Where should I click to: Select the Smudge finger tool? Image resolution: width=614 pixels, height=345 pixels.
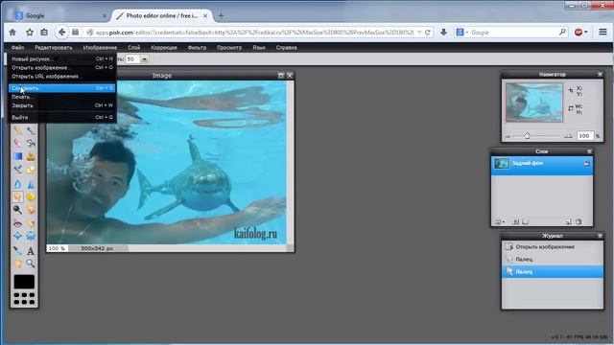[17, 196]
